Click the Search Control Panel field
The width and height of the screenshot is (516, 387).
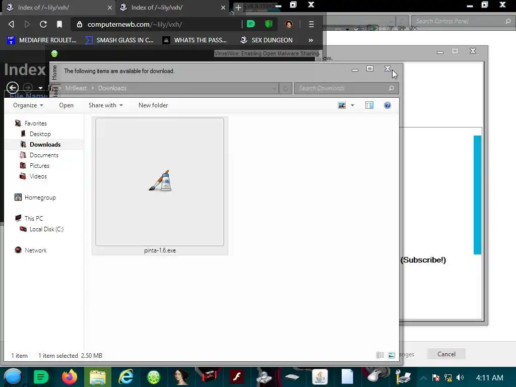tap(463, 21)
